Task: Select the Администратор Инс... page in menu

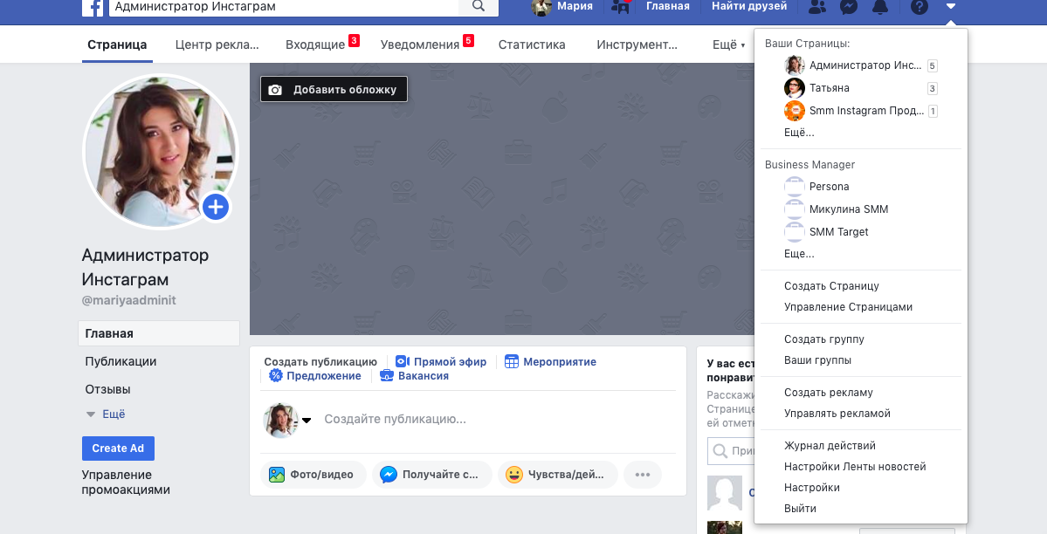Action: (861, 65)
